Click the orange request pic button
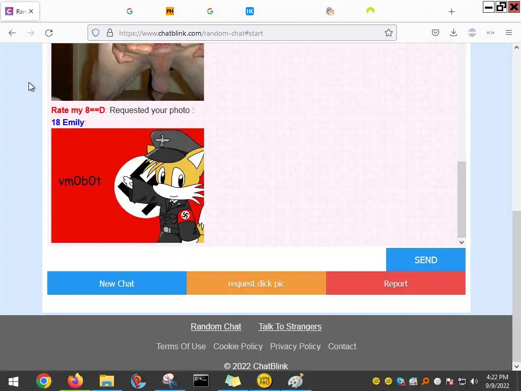521x391 pixels. 256,283
